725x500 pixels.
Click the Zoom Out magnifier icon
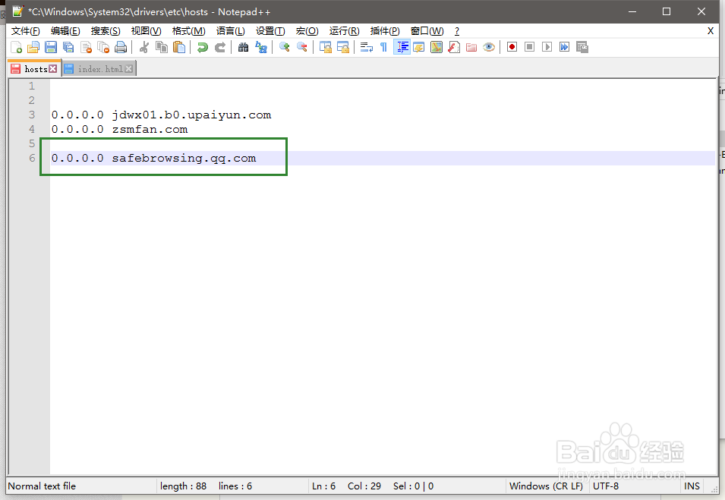tap(302, 47)
